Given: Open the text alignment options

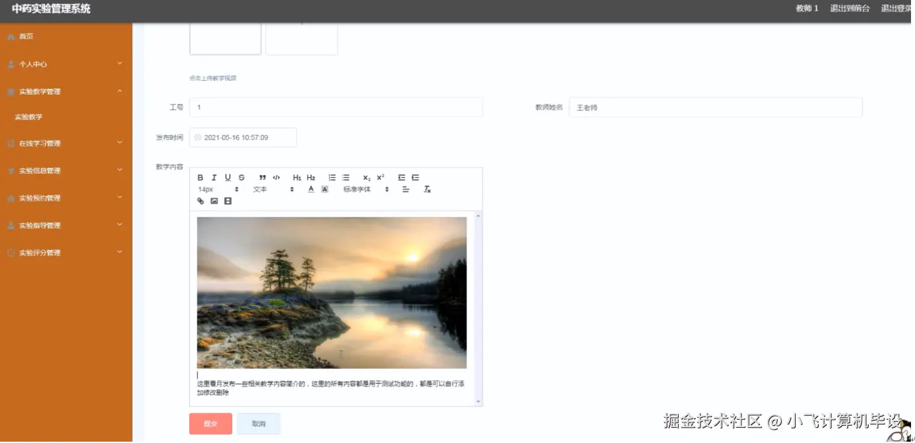Looking at the screenshot, I should point(406,190).
